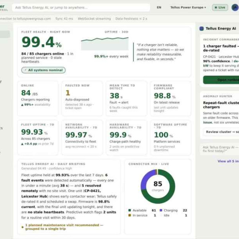Click the All systems nominal badge
Viewport: 239px width, 239px height.
tap(43, 70)
